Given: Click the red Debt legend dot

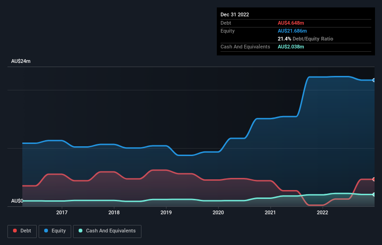Looking at the screenshot, I should point(15,231).
